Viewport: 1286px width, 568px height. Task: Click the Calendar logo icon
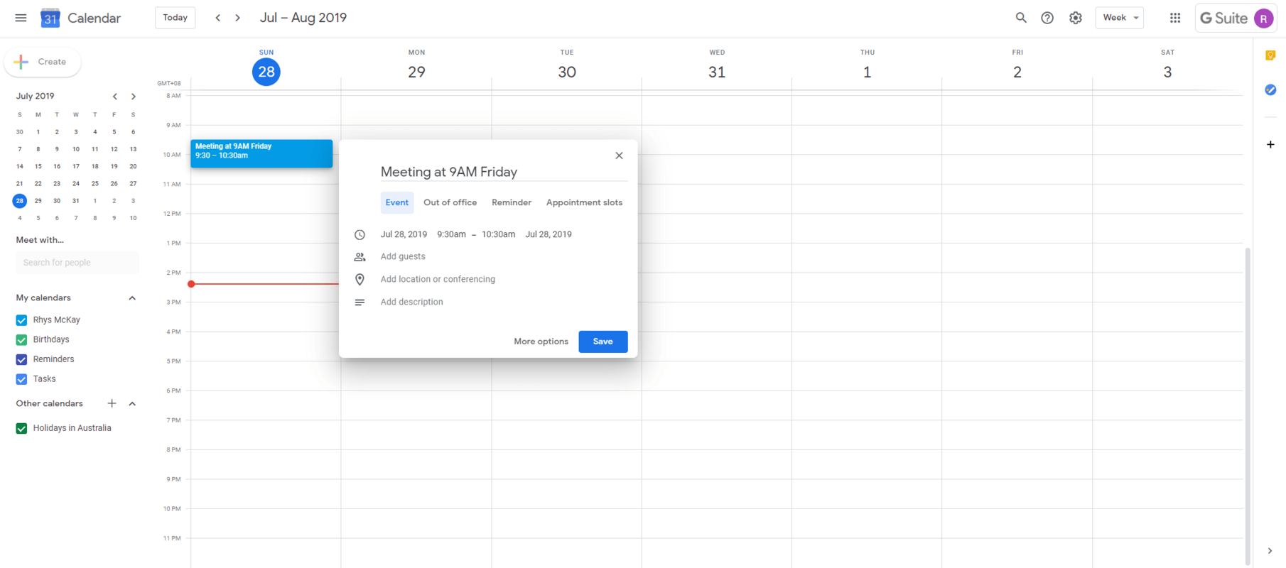50,18
